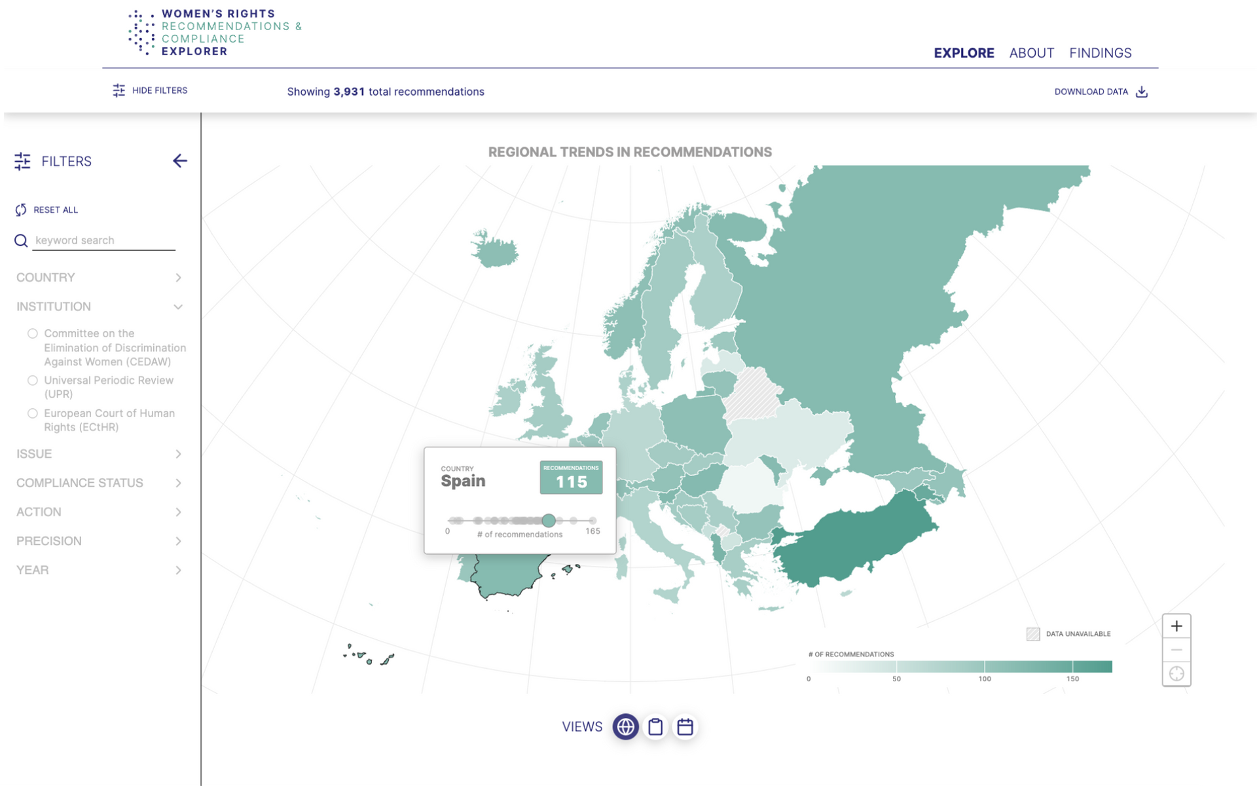The height and width of the screenshot is (786, 1257).
Task: Click the recommendations slider handle in Spain tooltip
Action: pyautogui.click(x=549, y=521)
